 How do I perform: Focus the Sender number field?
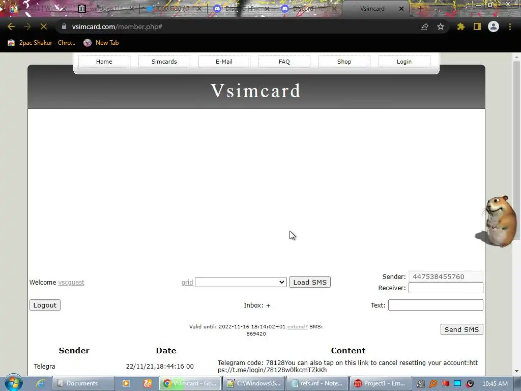click(446, 276)
